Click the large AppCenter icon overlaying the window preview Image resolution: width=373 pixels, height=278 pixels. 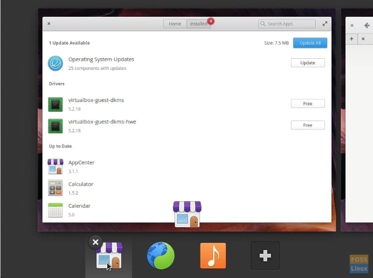[x=187, y=214]
